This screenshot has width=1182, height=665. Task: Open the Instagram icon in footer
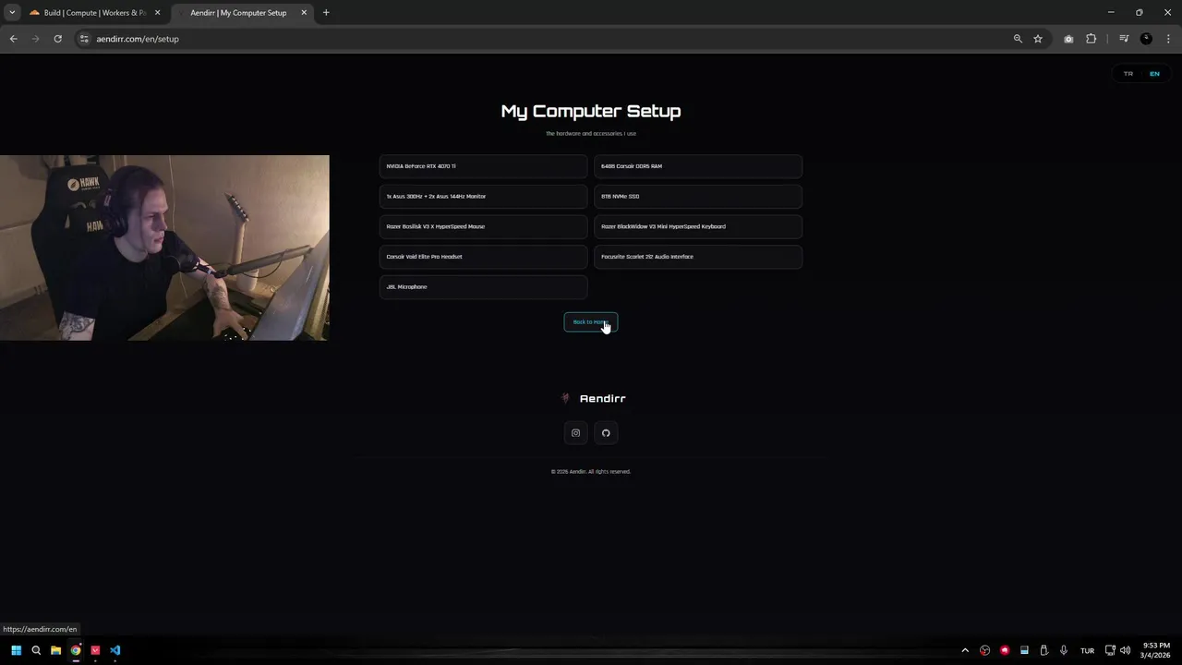pos(575,433)
